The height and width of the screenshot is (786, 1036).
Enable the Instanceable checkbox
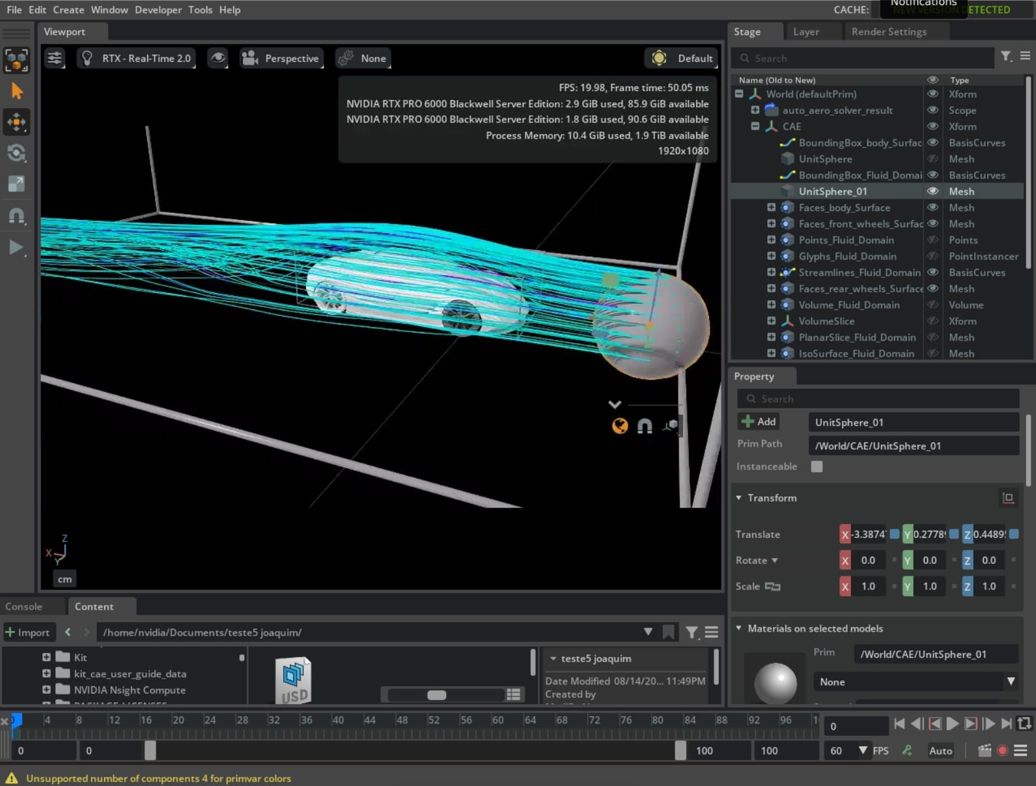pyautogui.click(x=817, y=466)
